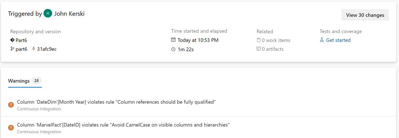Click warning icon for DateDim Month Year
399x138 pixels.
click(x=11, y=105)
